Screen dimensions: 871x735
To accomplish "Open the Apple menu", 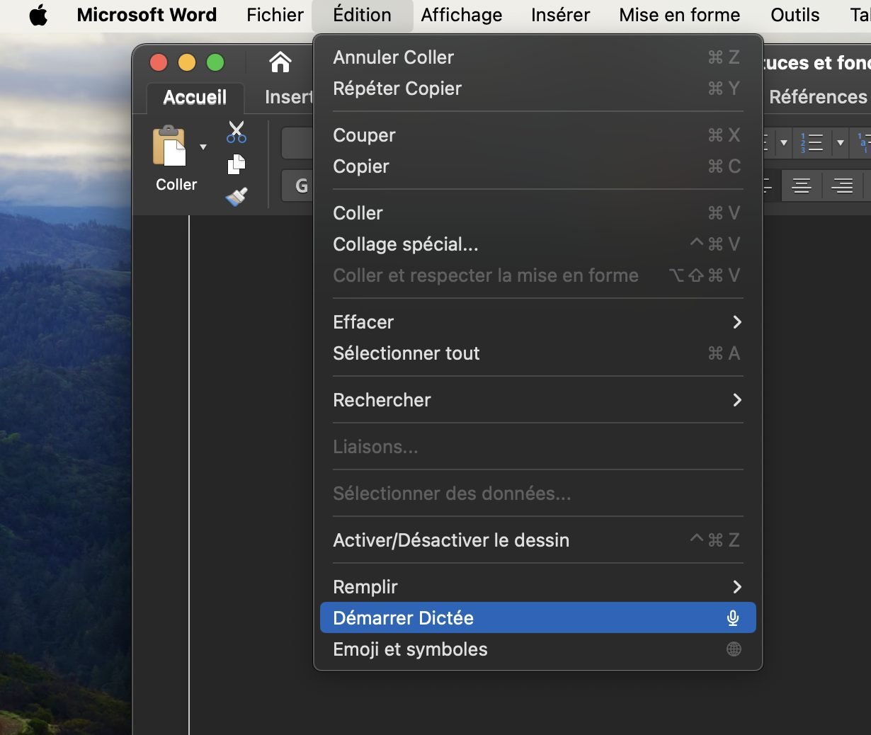I will pyautogui.click(x=38, y=15).
